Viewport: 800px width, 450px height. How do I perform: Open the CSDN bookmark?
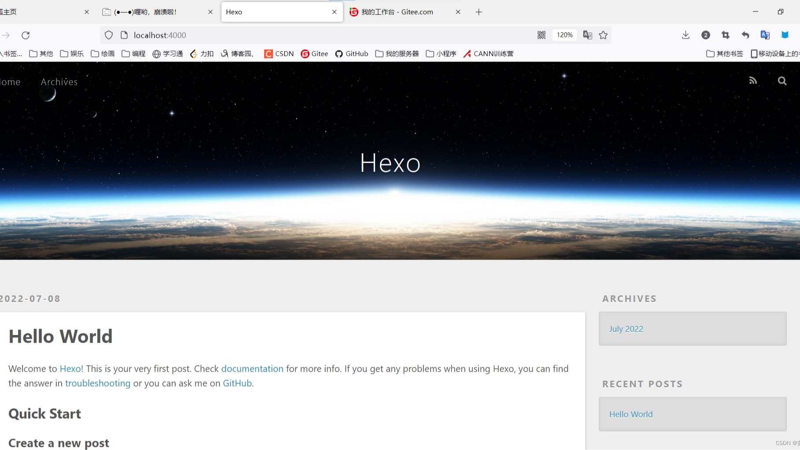(279, 54)
